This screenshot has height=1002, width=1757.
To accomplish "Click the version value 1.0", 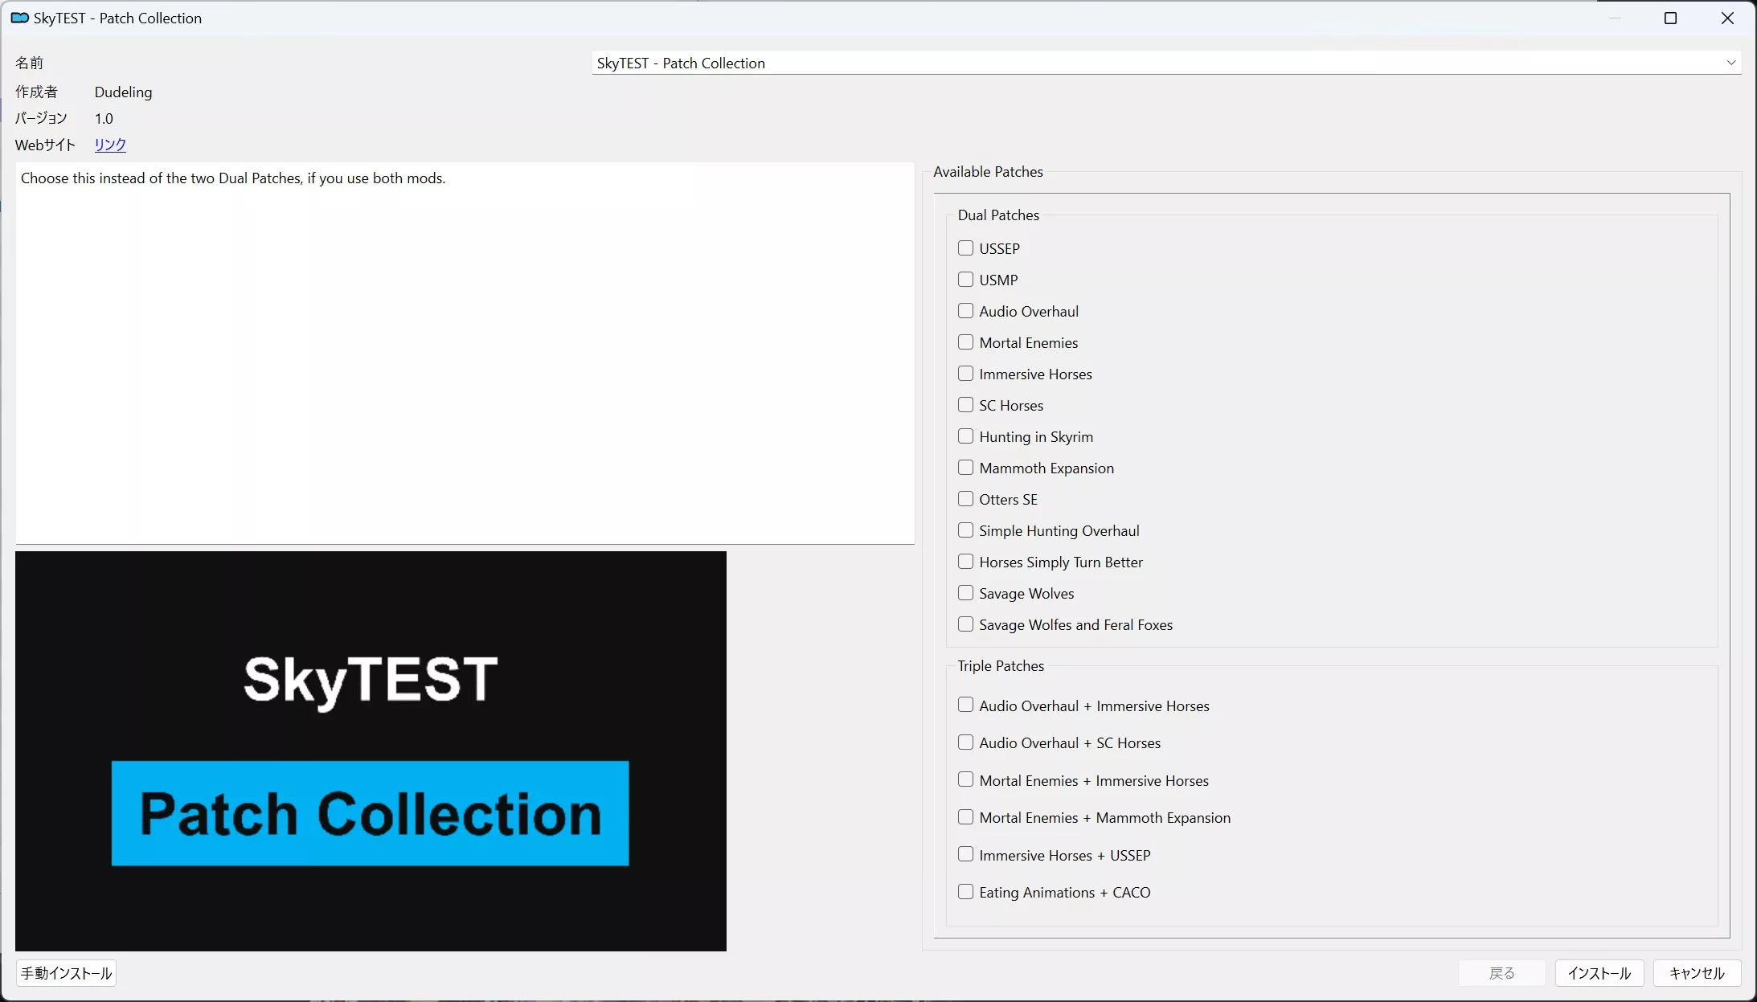I will pos(104,118).
